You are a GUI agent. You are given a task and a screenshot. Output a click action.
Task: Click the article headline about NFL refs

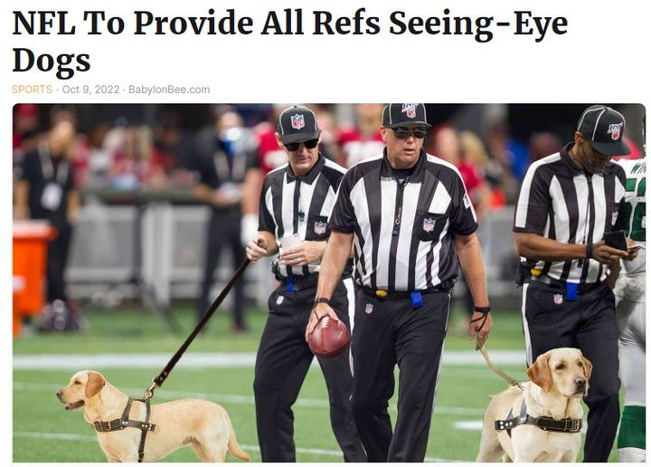(290, 42)
